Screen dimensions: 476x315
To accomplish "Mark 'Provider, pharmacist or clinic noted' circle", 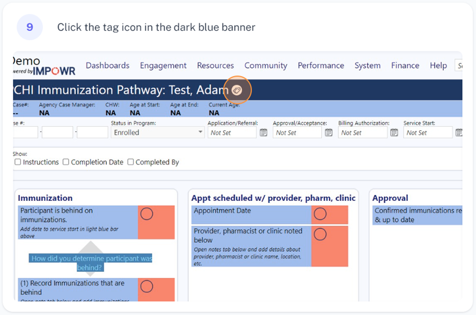I will coord(320,234).
